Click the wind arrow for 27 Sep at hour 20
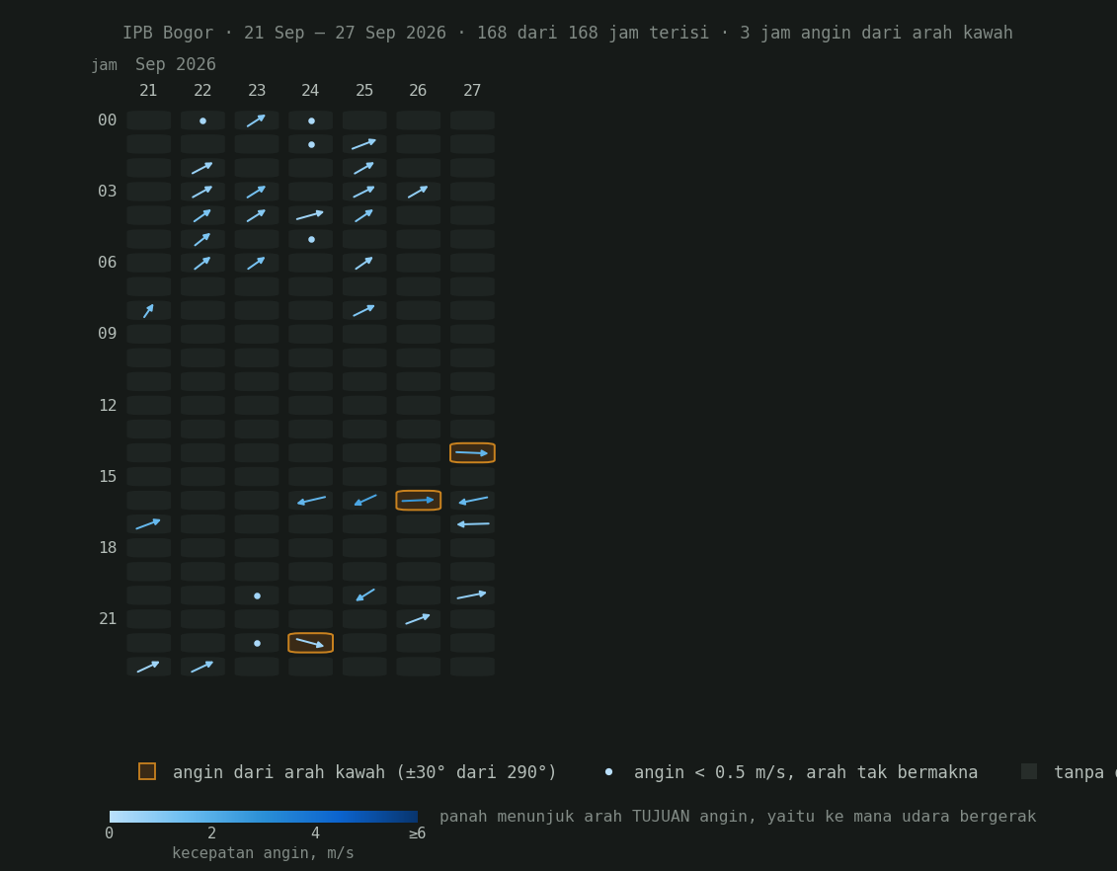Screen dimensions: 1117x871 472,595
